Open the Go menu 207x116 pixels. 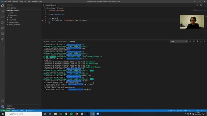pos(25,2)
